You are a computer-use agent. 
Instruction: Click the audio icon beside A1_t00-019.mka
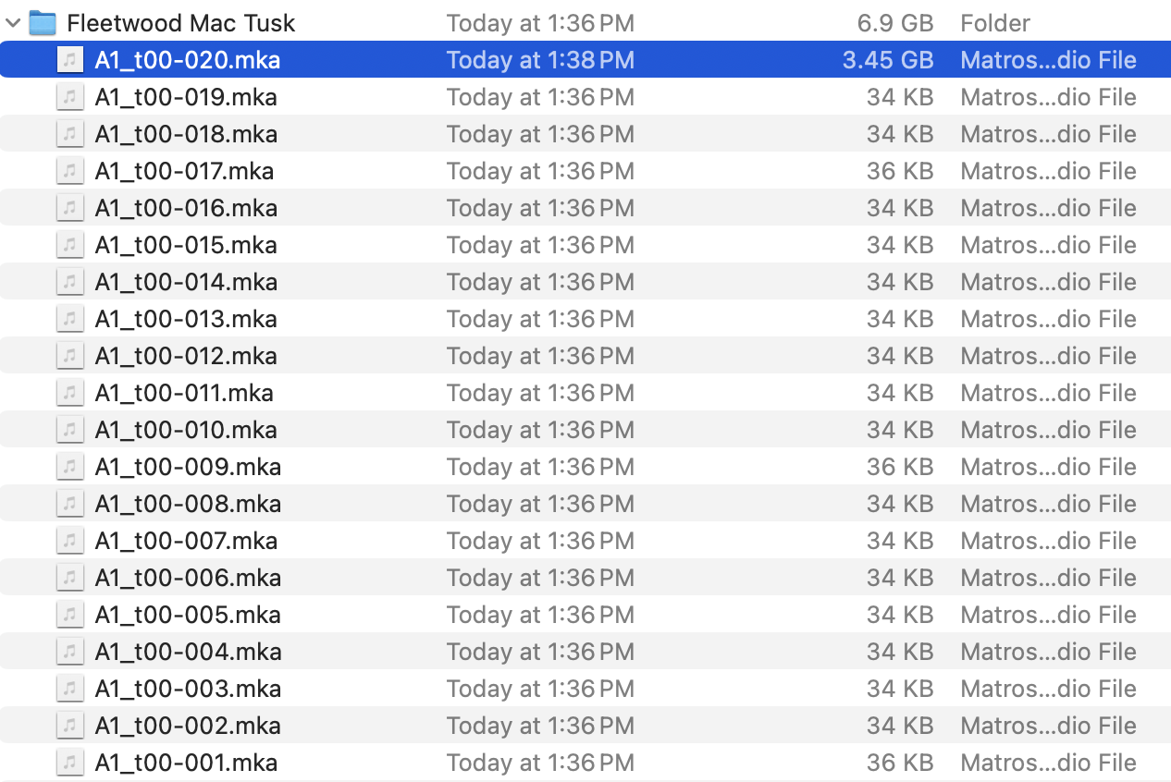click(x=69, y=97)
